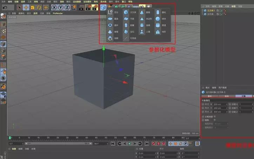Open the render settings gear clapperboard

pyautogui.click(x=95, y=7)
